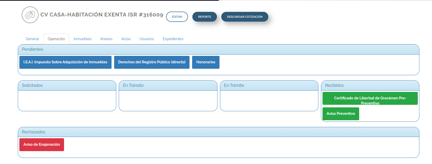Screen dimensions: 432x164
Task: Switch to the General tab
Action: point(32,39)
